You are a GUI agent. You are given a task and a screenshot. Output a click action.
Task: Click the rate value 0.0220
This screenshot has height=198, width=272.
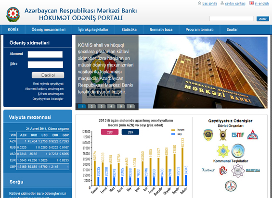pyautogui.click(x=22, y=148)
